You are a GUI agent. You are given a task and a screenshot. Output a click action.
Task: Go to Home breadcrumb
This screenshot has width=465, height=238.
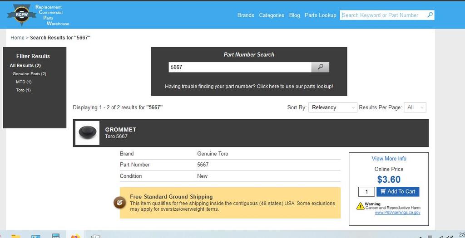(x=17, y=38)
